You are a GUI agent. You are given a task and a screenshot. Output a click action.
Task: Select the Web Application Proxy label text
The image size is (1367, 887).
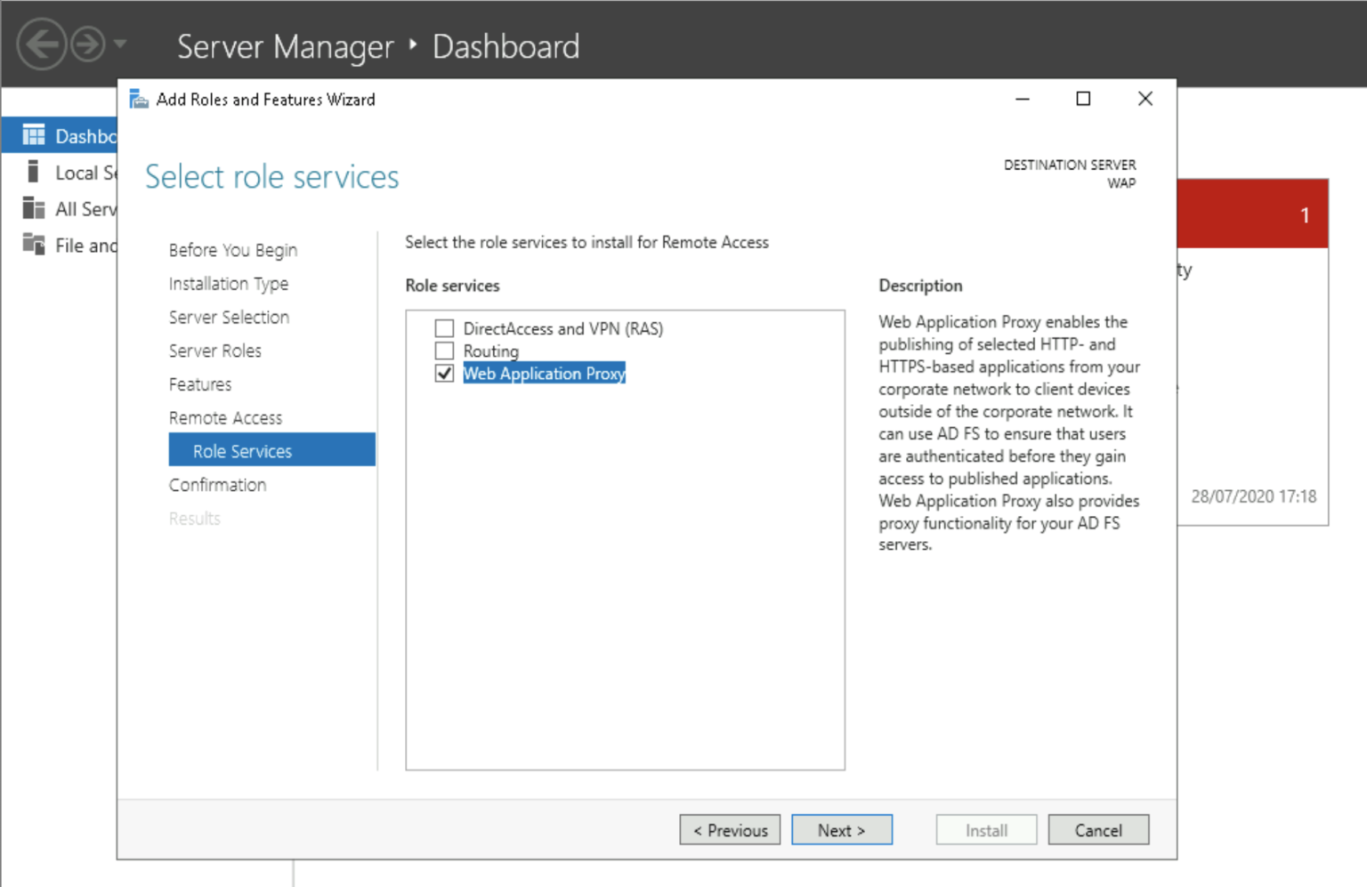(x=544, y=373)
